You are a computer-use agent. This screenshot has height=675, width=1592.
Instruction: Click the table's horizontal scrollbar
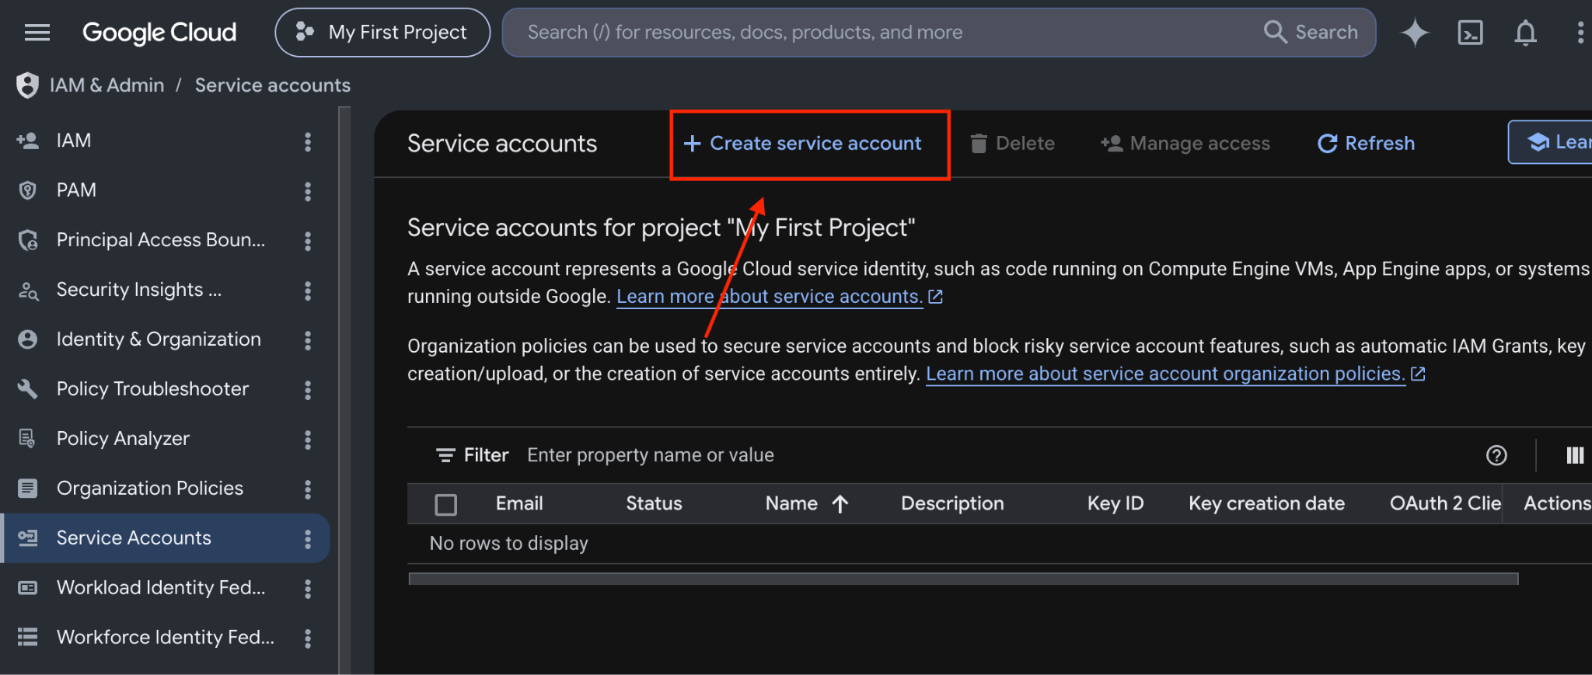pyautogui.click(x=963, y=579)
